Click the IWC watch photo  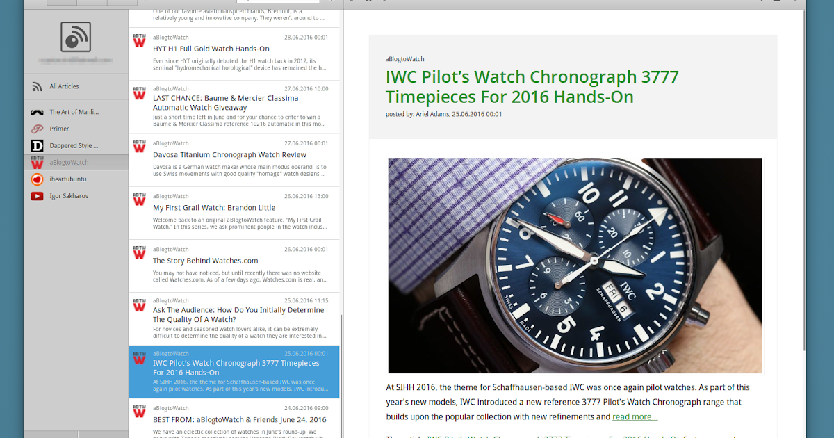click(575, 266)
